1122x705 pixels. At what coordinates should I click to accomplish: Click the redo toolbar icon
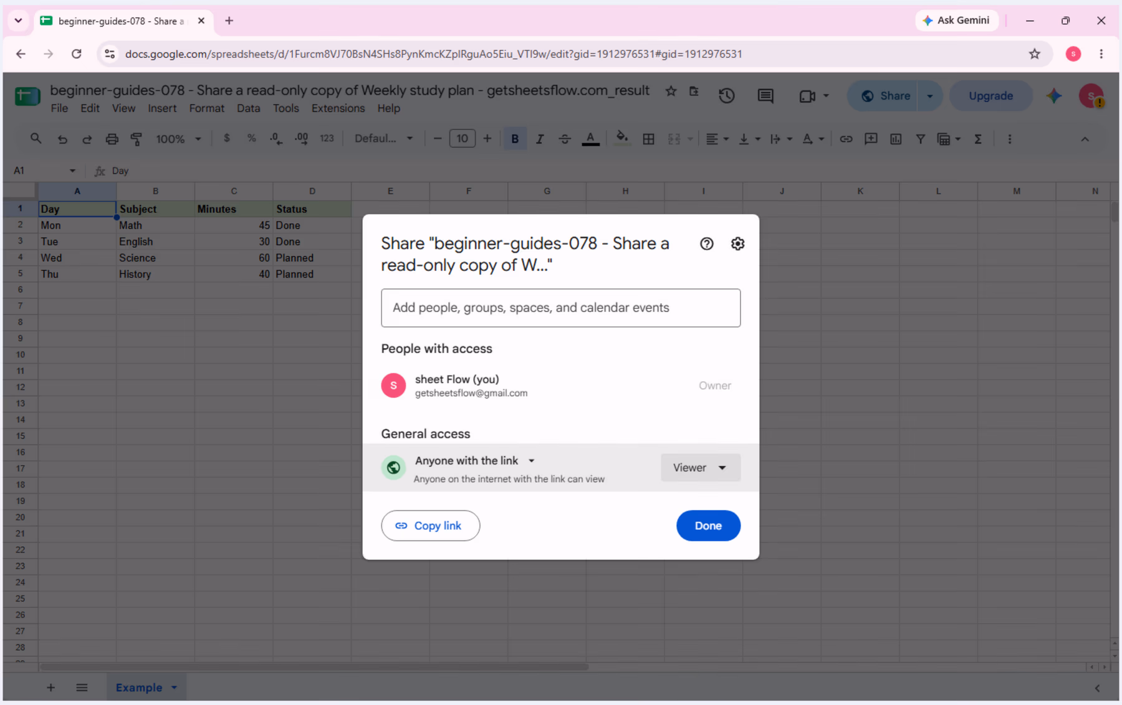pos(87,139)
